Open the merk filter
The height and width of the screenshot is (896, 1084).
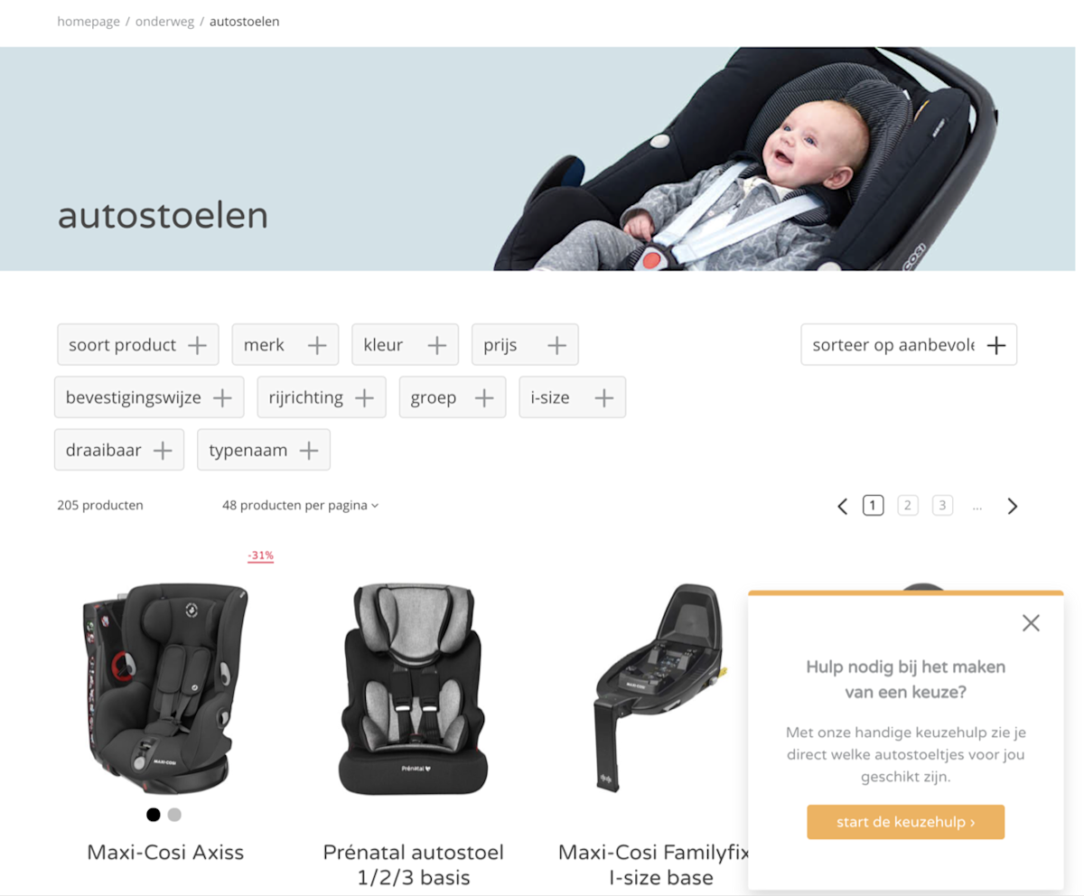285,345
